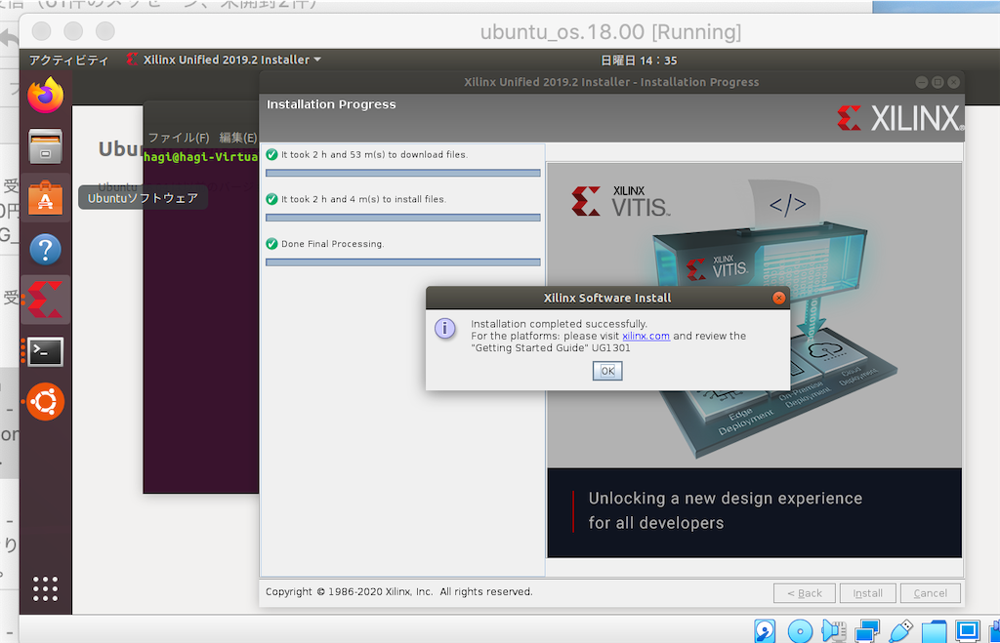
Task: Click red close button of VirtualBox window
Action: point(41,30)
